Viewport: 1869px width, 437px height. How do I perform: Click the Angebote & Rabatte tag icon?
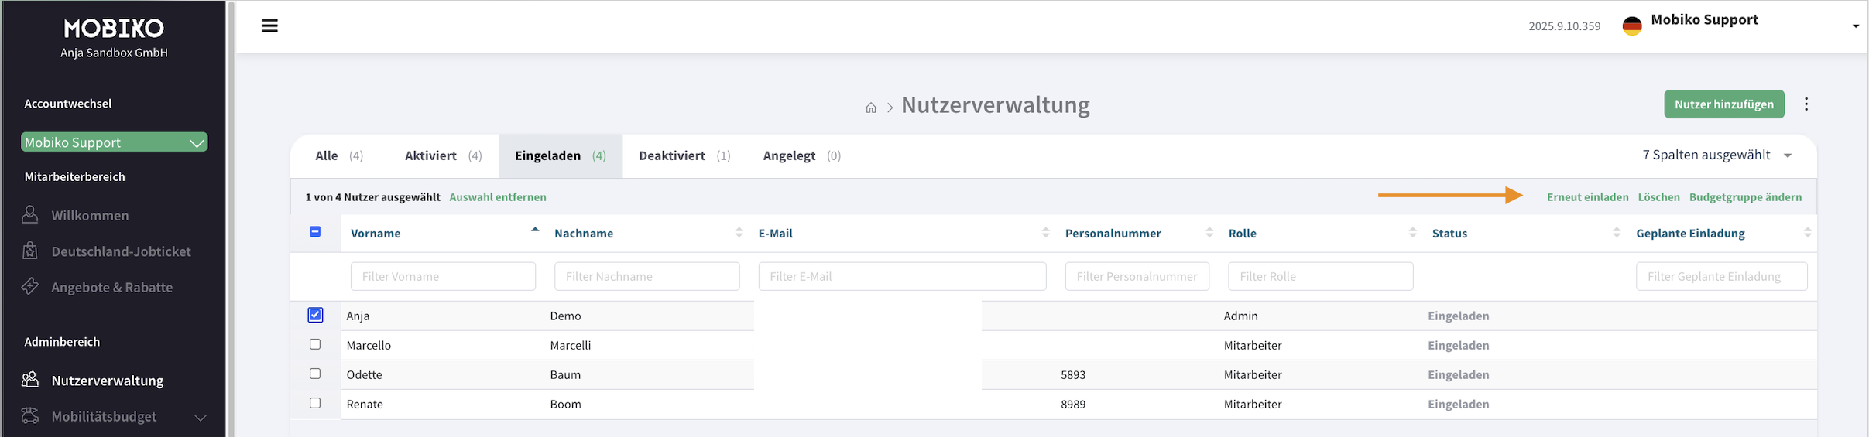pyautogui.click(x=30, y=287)
